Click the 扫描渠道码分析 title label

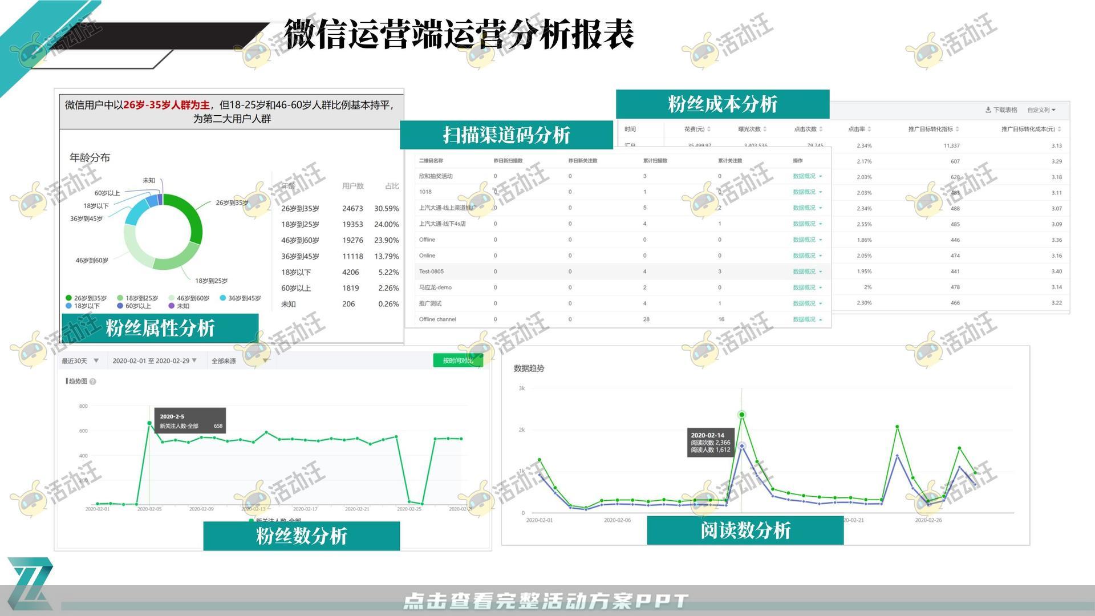click(x=506, y=135)
